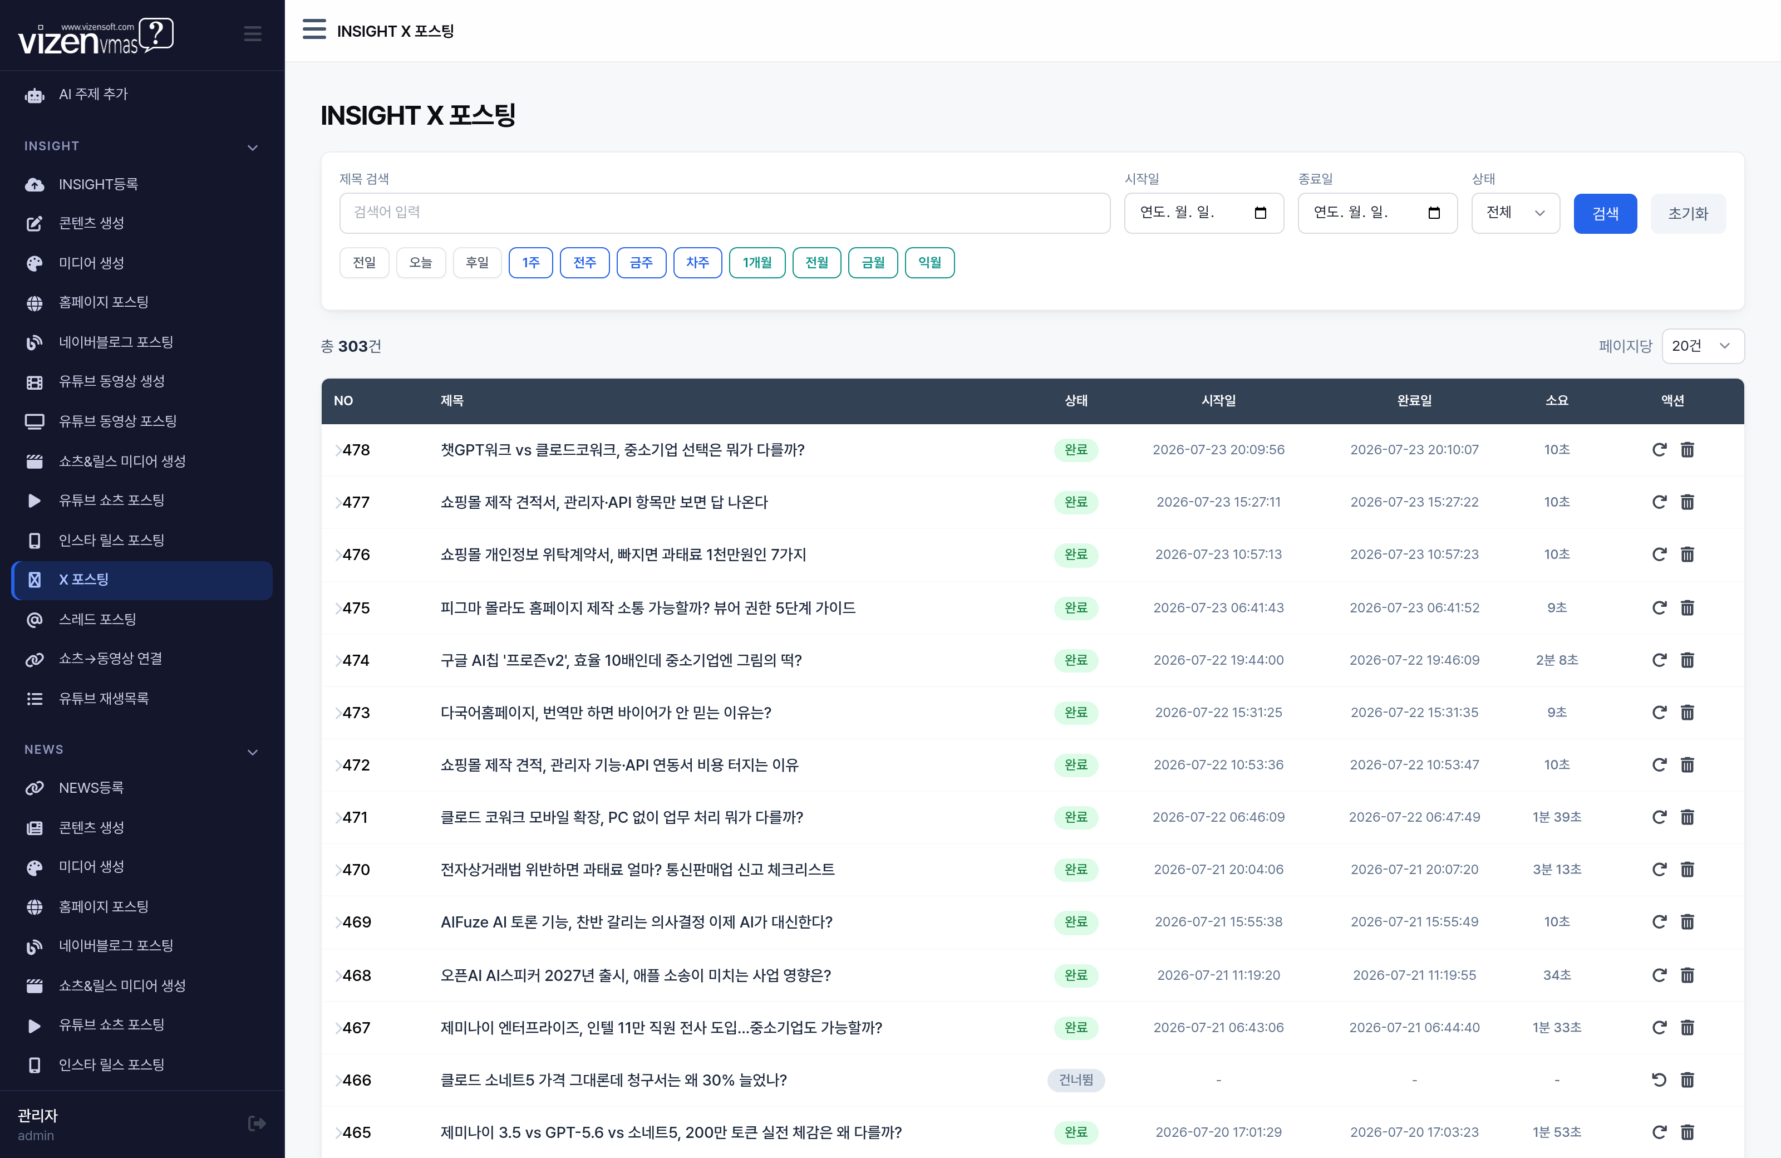Image resolution: width=1781 pixels, height=1158 pixels.
Task: Open NEWS등록 in the sidebar
Action: click(x=142, y=787)
